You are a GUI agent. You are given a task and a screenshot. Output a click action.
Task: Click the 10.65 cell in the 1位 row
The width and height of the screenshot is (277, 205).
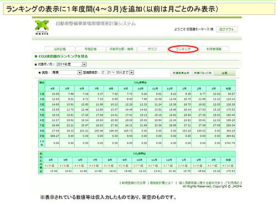click(x=52, y=94)
